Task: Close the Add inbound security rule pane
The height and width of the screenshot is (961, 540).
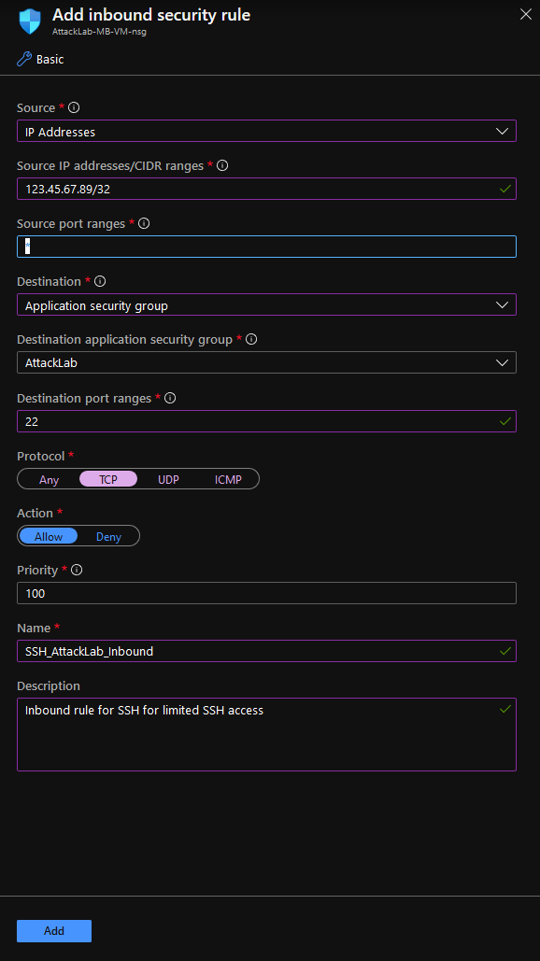Action: pyautogui.click(x=525, y=14)
